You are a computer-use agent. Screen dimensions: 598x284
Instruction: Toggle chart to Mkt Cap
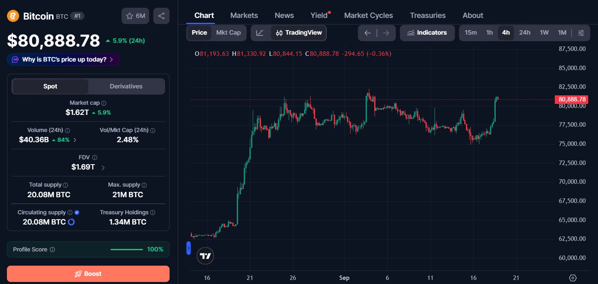coord(228,33)
